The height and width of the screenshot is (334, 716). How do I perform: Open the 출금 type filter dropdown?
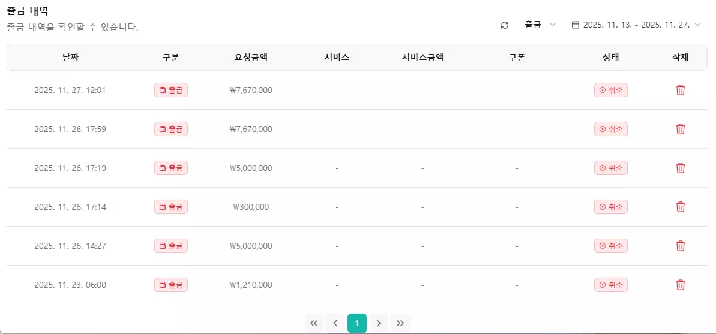pyautogui.click(x=540, y=25)
